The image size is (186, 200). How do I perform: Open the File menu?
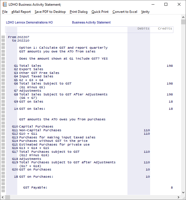click(x=5, y=12)
